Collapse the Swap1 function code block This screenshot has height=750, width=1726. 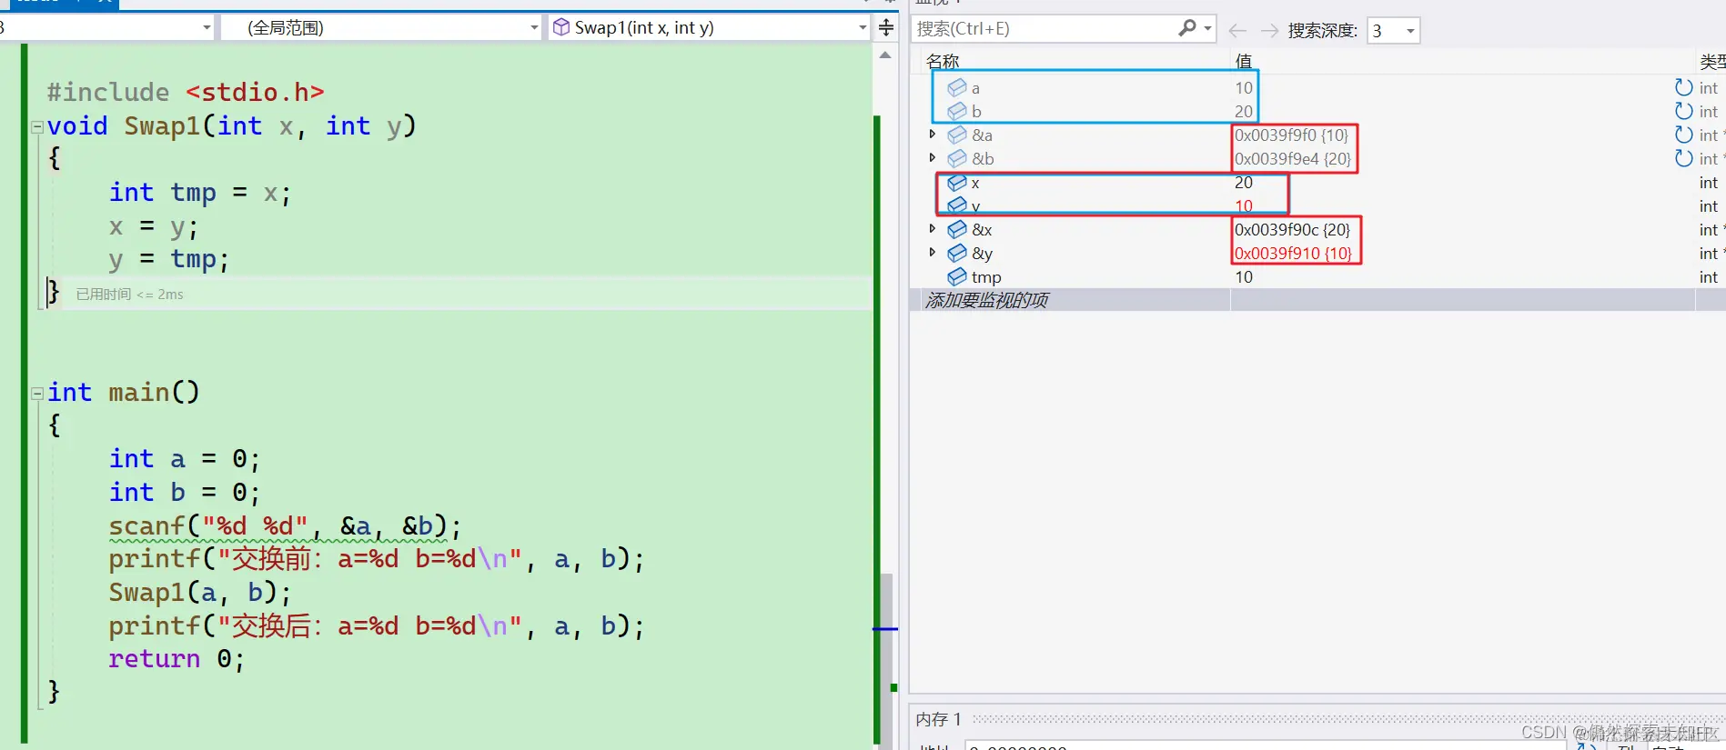[x=37, y=127]
